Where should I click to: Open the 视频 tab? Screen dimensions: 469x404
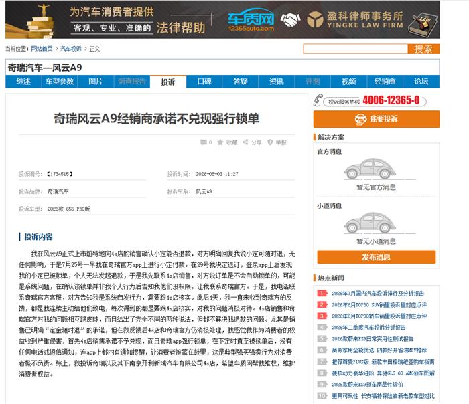349,82
